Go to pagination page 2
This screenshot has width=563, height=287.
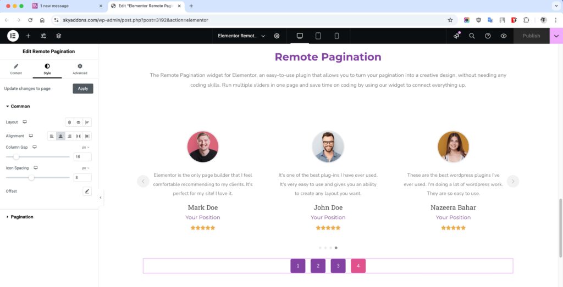click(318, 266)
